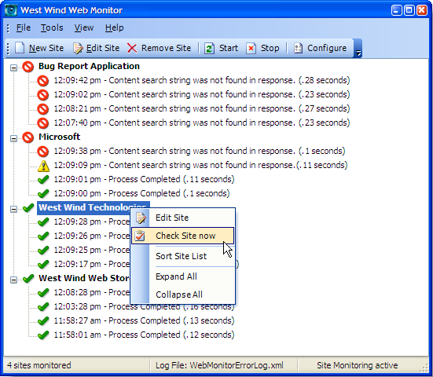The image size is (433, 377).
Task: Choose Check Site now in context menu
Action: pyautogui.click(x=183, y=236)
